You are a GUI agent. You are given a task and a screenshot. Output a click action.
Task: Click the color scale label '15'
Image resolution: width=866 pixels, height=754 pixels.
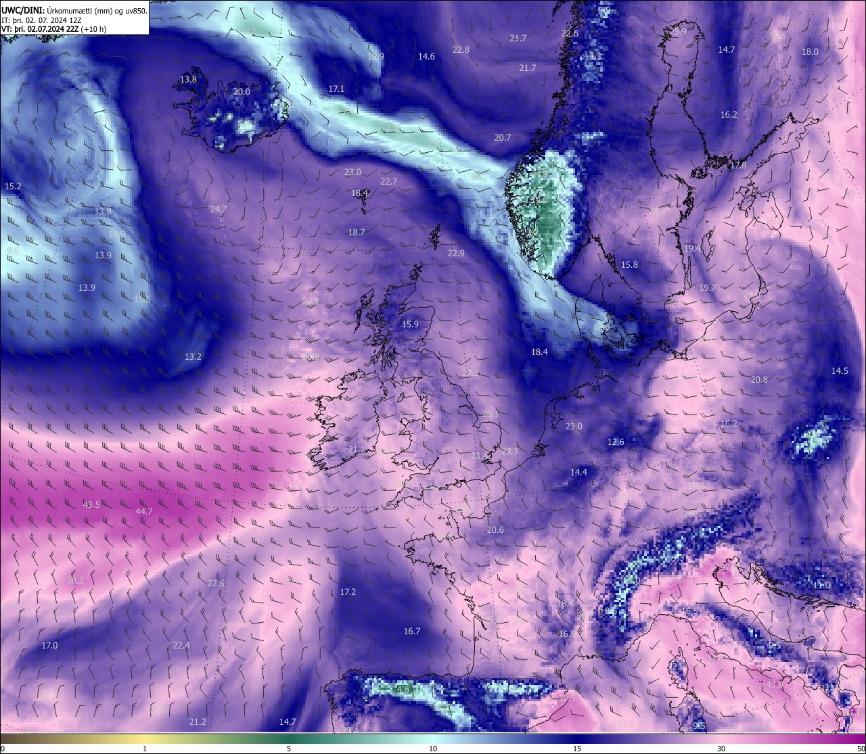point(577,749)
